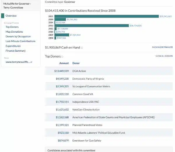
Task: Click the 2009 amount label
Action: (75, 35)
